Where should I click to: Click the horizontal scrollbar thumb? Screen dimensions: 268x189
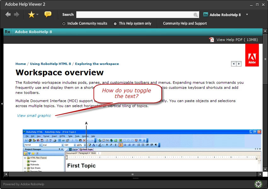[132, 174]
